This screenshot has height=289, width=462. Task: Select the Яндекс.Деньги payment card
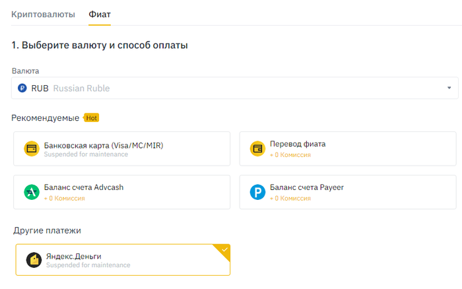tap(123, 260)
